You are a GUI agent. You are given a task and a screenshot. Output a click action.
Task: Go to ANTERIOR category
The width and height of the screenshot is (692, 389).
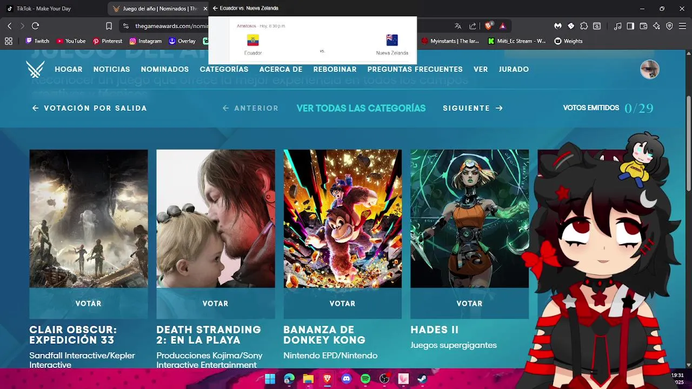point(250,108)
